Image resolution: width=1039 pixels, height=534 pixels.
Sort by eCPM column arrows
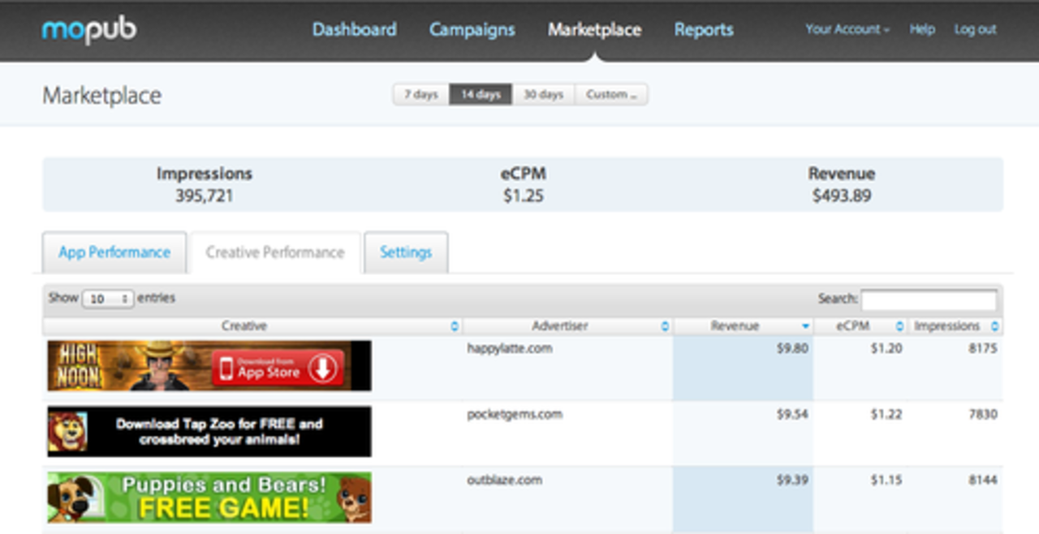coord(899,326)
